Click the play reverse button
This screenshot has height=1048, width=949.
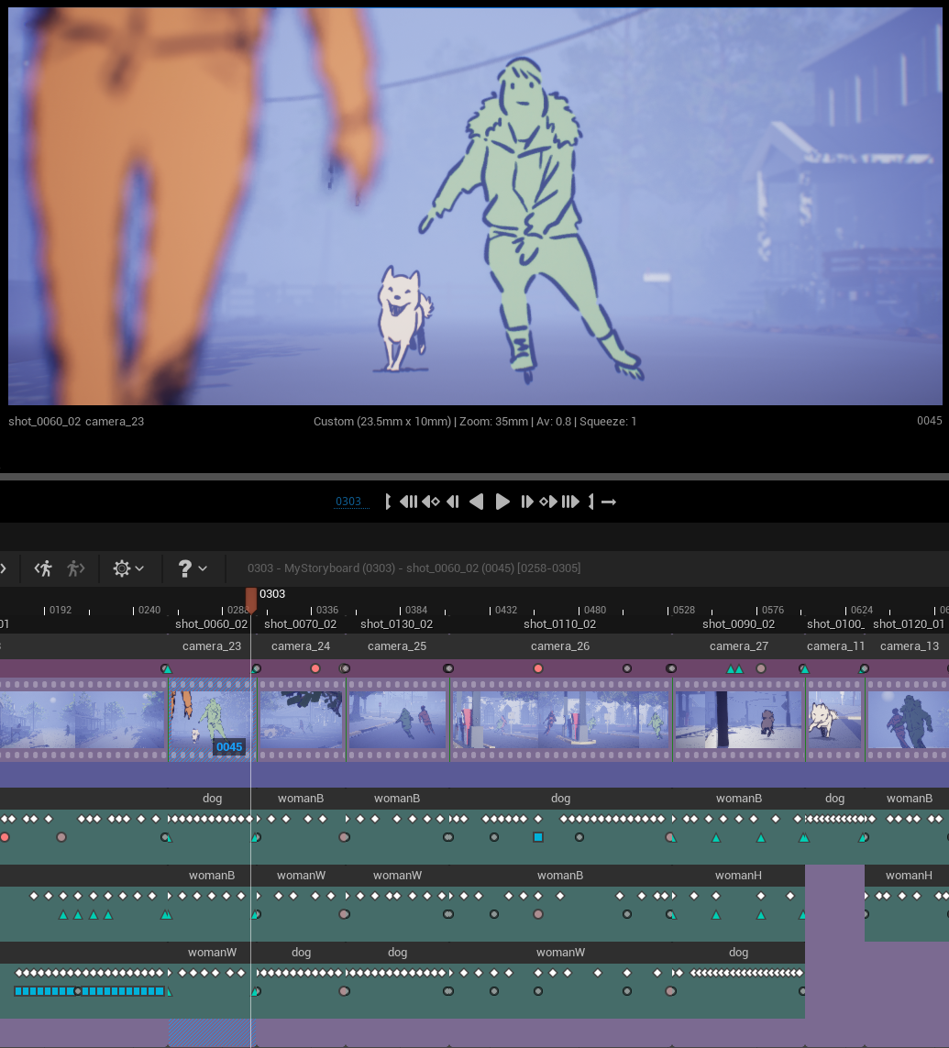pyautogui.click(x=476, y=502)
